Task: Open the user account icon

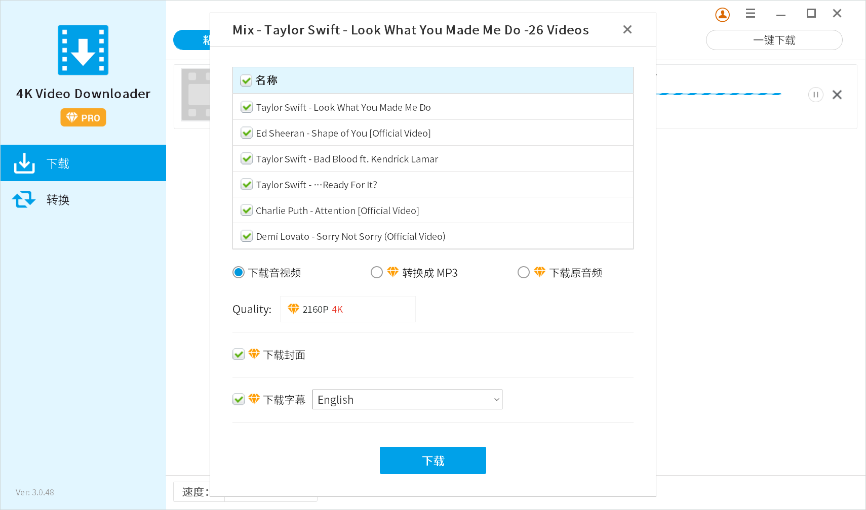Action: click(x=722, y=15)
